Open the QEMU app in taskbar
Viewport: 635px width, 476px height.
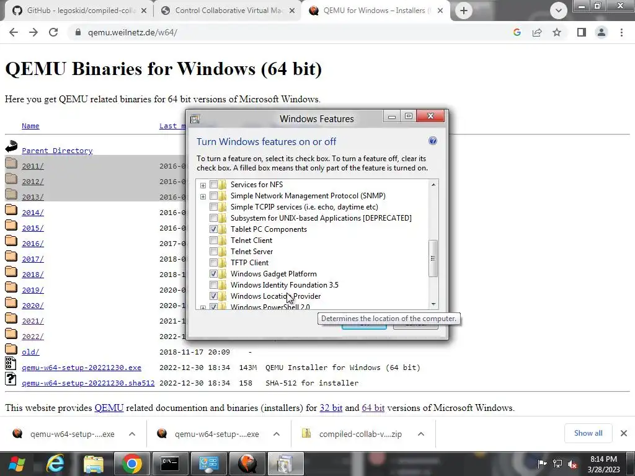248,464
